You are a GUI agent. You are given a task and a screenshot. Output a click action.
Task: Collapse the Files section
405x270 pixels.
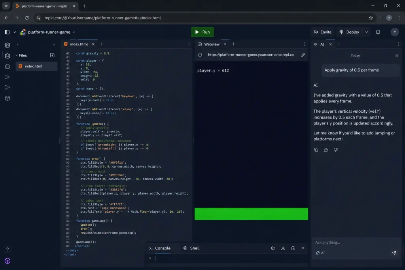click(x=21, y=55)
